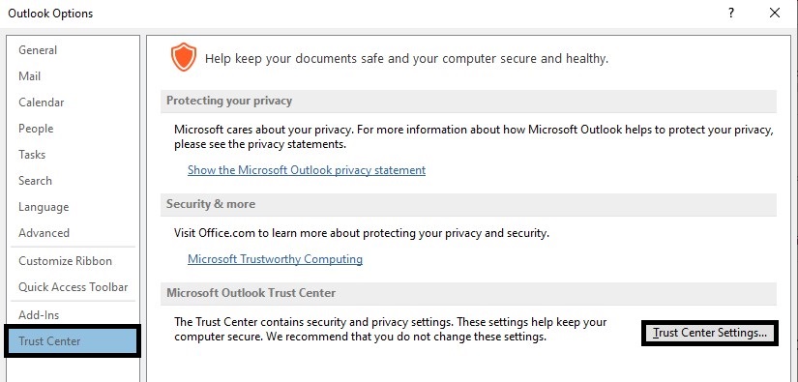Select the Mail options category
798x382 pixels.
pos(30,76)
